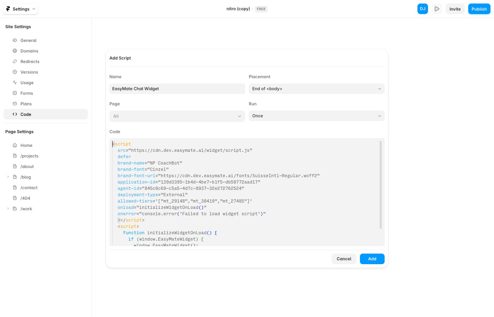Screen dimensions: 494x317
Task: Open Usage settings
Action: pyautogui.click(x=46, y=82)
